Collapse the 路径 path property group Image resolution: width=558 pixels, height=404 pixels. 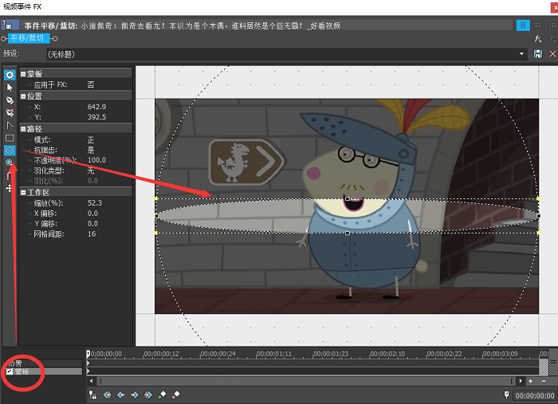pos(23,129)
